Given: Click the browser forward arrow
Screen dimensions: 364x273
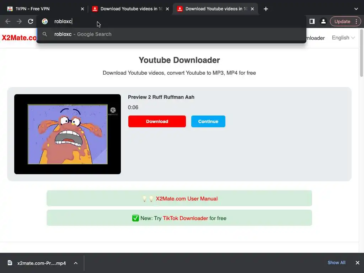Looking at the screenshot, I should 19,21.
